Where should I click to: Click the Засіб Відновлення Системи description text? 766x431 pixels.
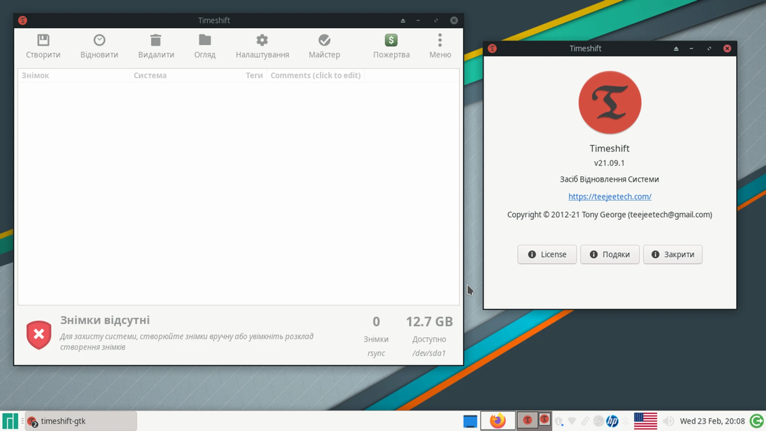(x=609, y=179)
